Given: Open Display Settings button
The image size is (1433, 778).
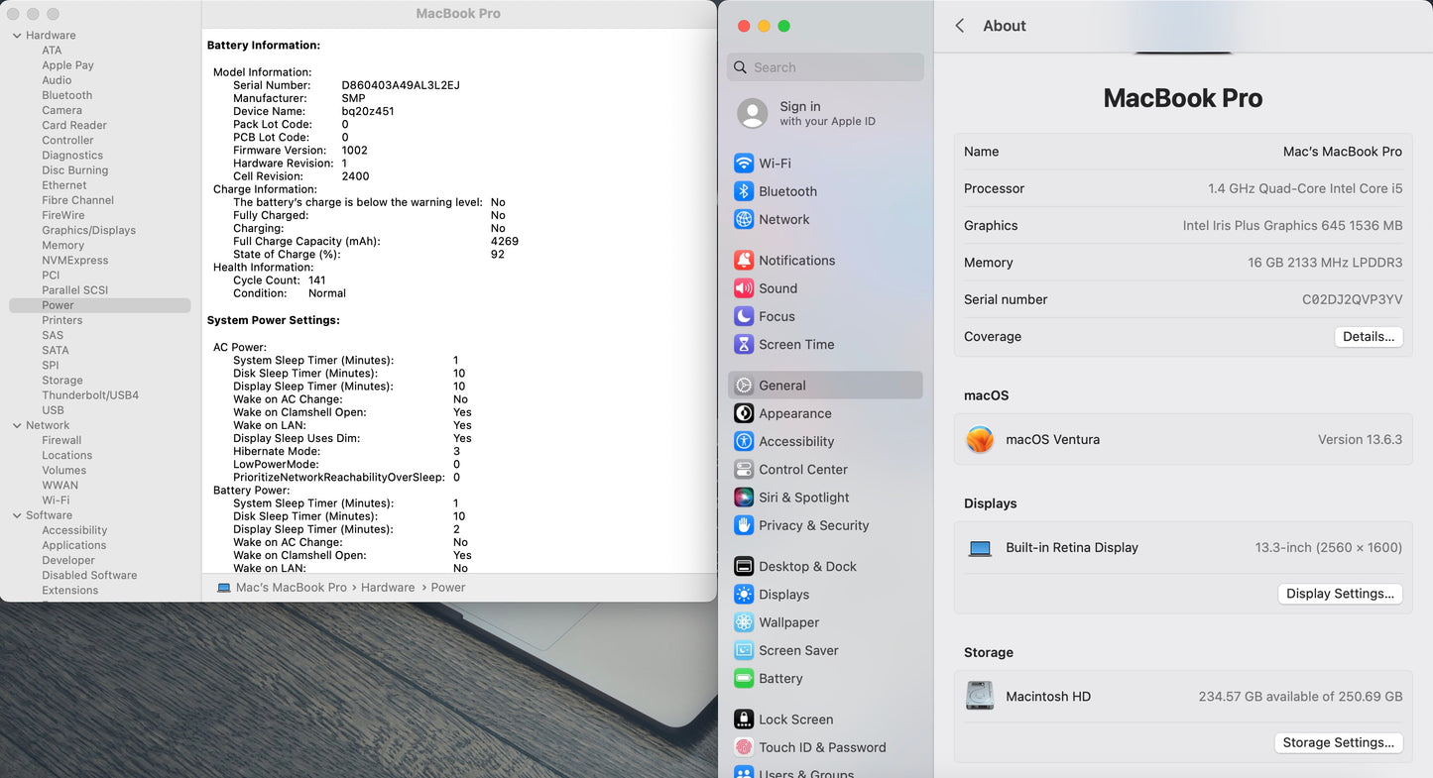Looking at the screenshot, I should (x=1340, y=594).
